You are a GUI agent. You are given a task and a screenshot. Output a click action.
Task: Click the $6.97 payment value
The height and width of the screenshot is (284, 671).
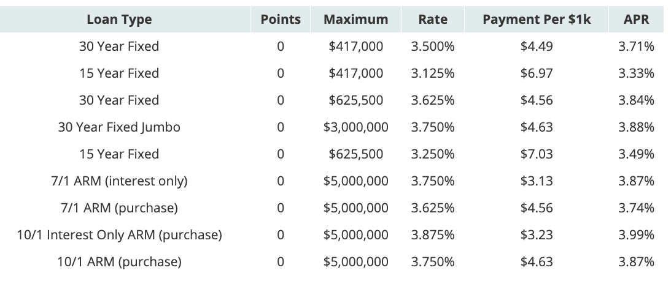point(537,73)
